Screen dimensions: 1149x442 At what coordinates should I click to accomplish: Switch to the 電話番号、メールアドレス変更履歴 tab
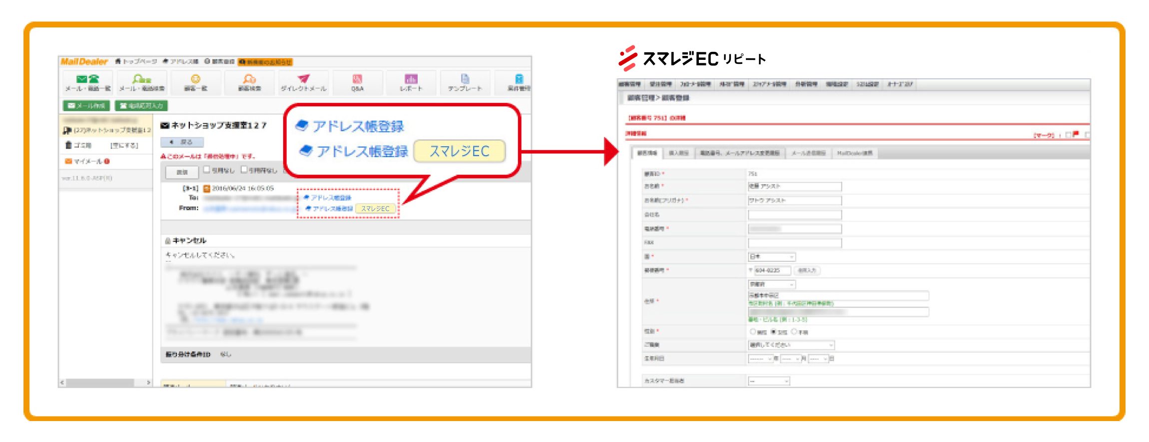click(739, 153)
